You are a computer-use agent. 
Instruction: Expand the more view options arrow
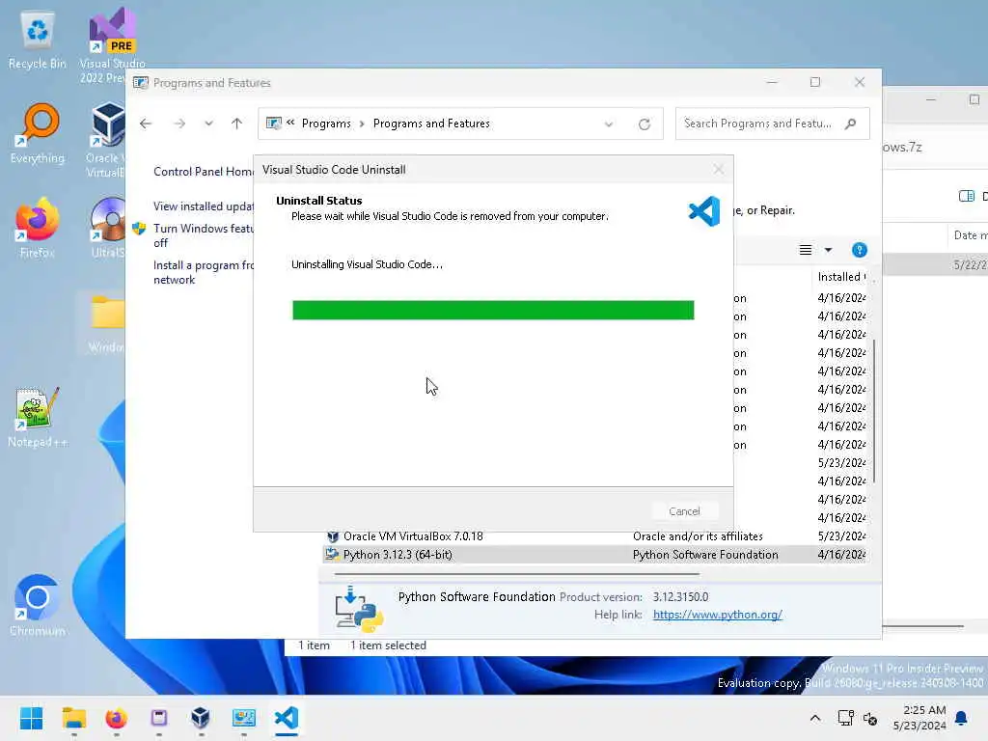[828, 250]
